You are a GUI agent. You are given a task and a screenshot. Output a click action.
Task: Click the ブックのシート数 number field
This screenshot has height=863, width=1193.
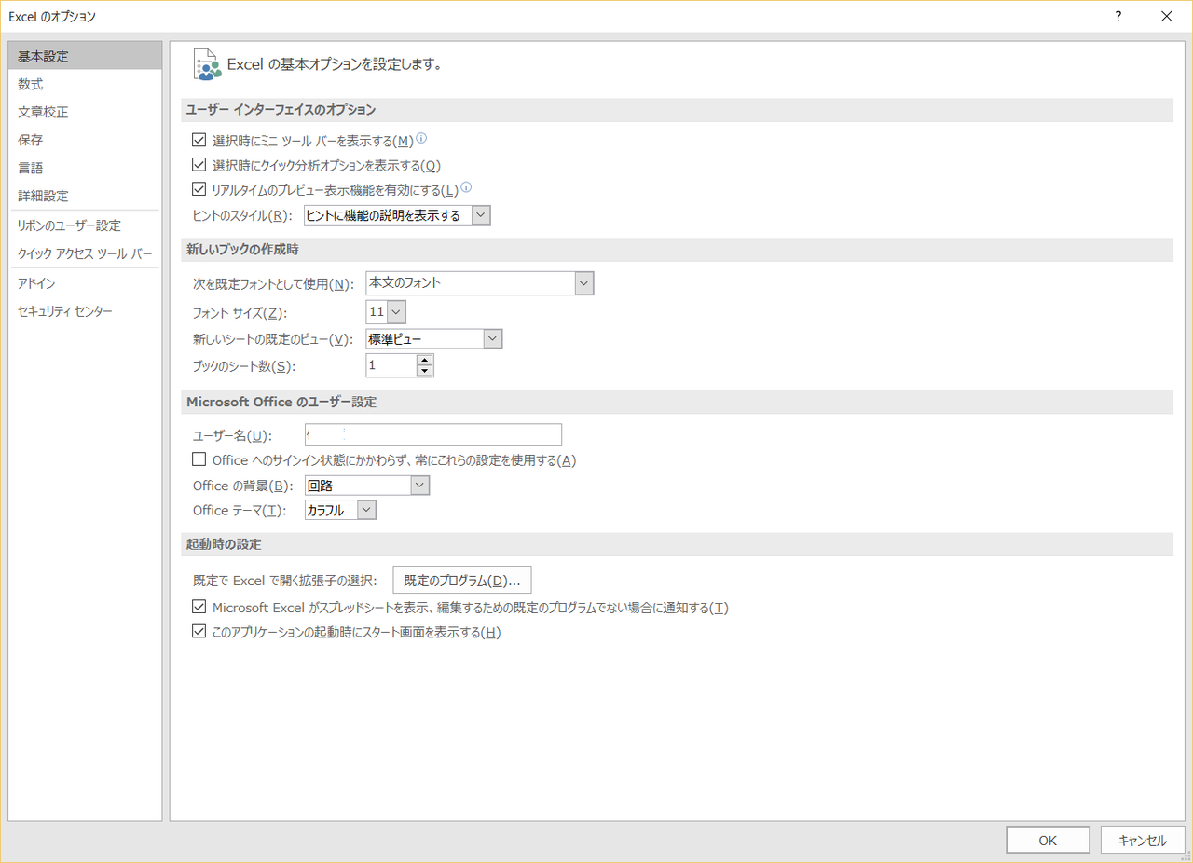click(391, 365)
